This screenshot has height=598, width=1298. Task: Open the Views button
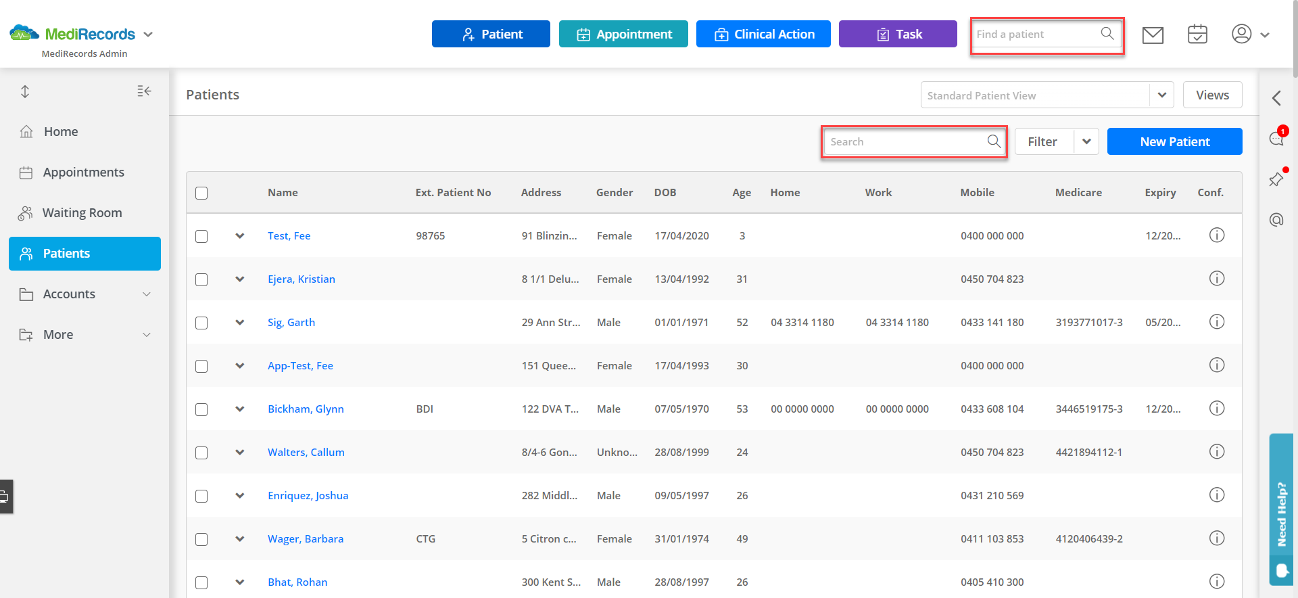(1212, 95)
